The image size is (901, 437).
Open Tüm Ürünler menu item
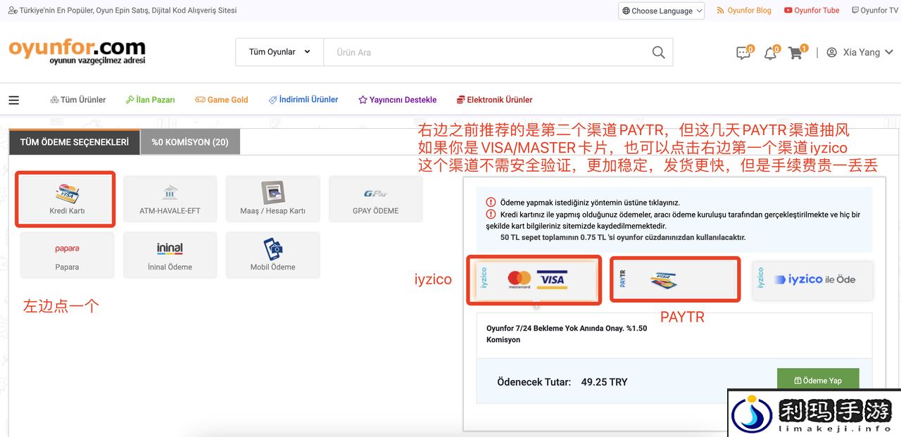(x=78, y=100)
